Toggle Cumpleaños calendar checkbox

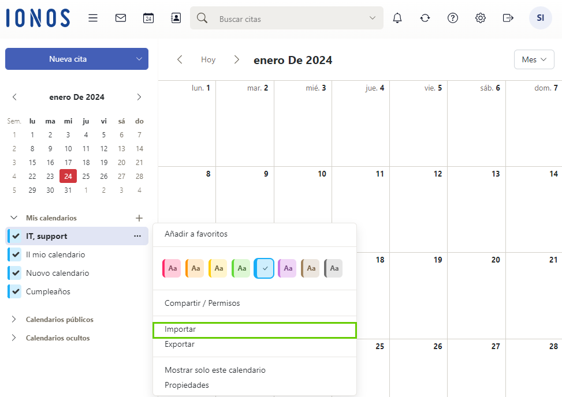pos(16,291)
